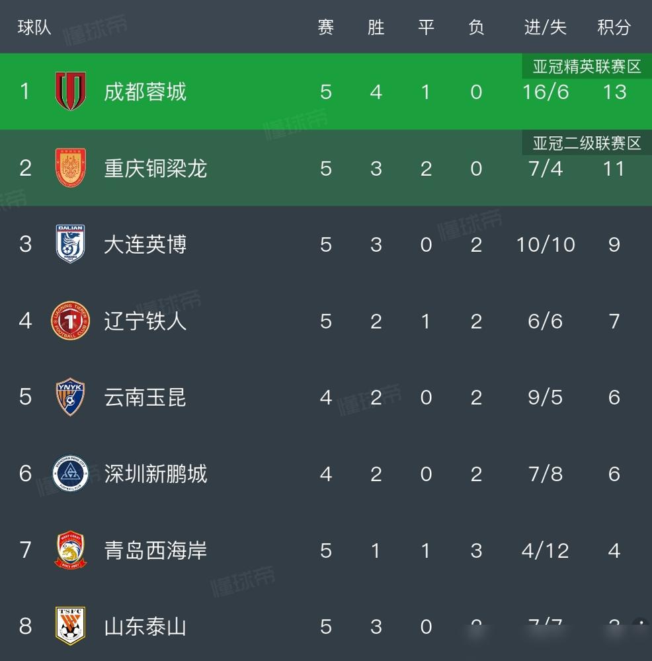Click the 进/失 column header

point(543,28)
